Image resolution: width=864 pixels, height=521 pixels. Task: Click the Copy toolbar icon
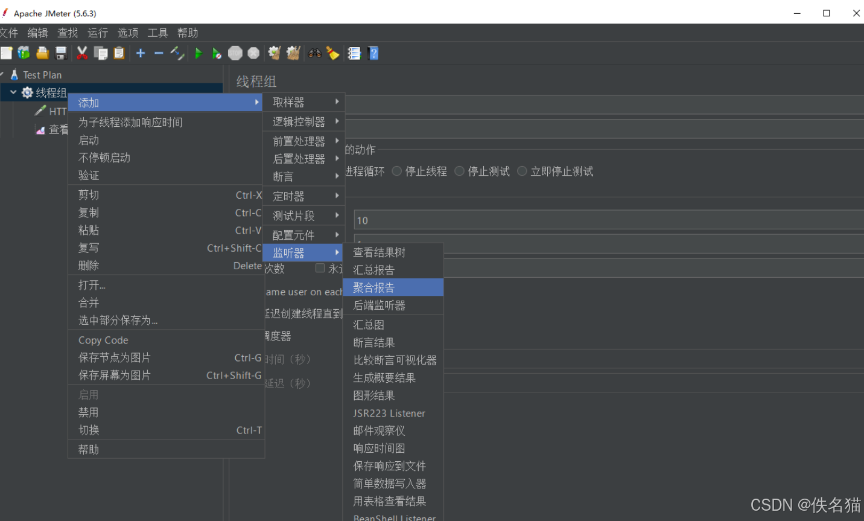101,53
